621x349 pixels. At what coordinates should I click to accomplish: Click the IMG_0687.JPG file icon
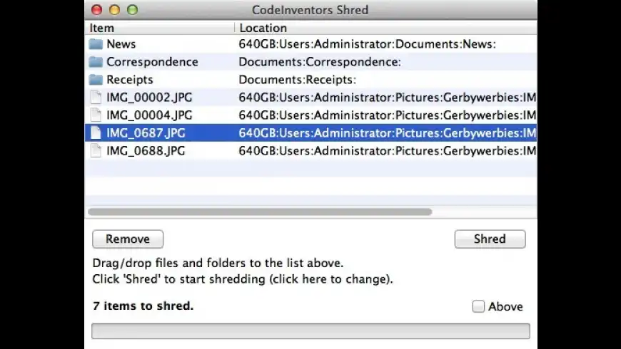(x=96, y=133)
